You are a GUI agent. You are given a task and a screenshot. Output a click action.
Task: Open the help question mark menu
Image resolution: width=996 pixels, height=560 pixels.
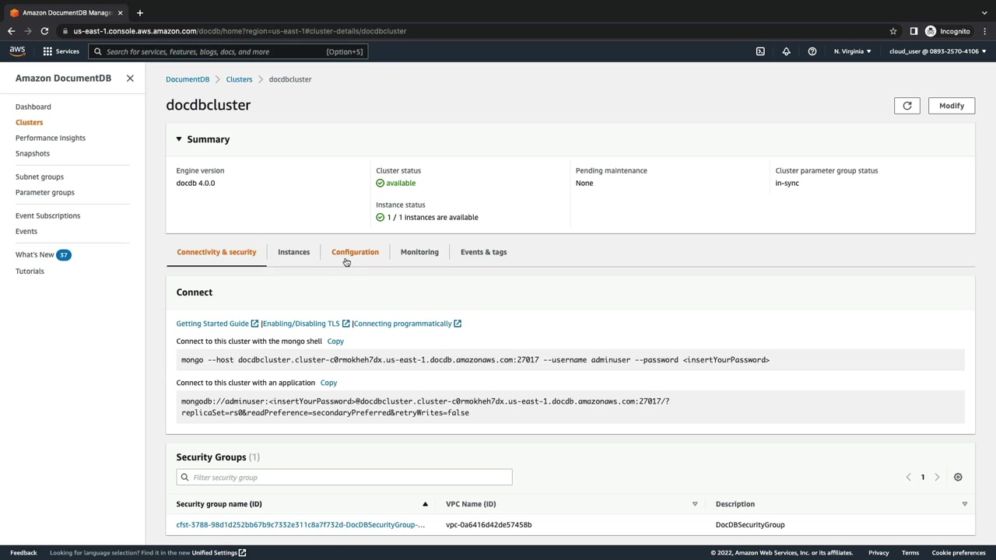point(812,51)
